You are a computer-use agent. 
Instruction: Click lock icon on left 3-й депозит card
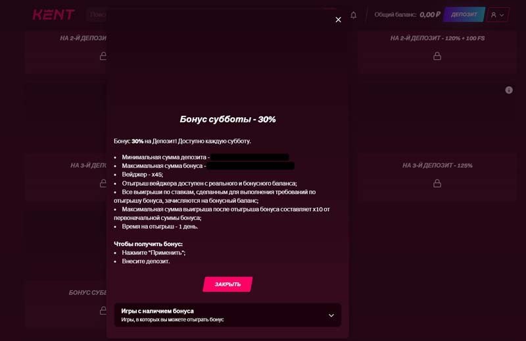[x=103, y=183]
